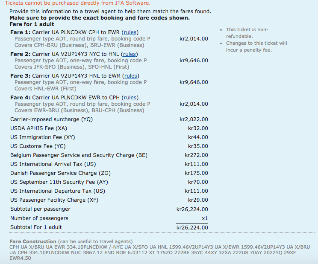Click the orange ITA Software purchase warning
The image size is (318, 264).
78,3
